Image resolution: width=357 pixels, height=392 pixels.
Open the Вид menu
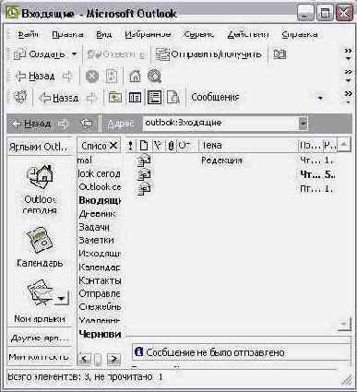[103, 34]
